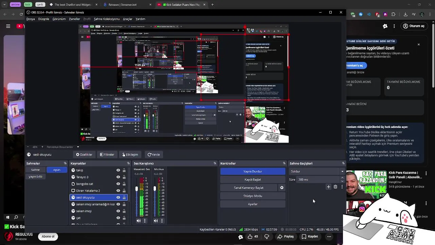The width and height of the screenshot is (435, 245).
Task: Float the Ses Karıştırıcı dock panel
Action: click(x=215, y=163)
